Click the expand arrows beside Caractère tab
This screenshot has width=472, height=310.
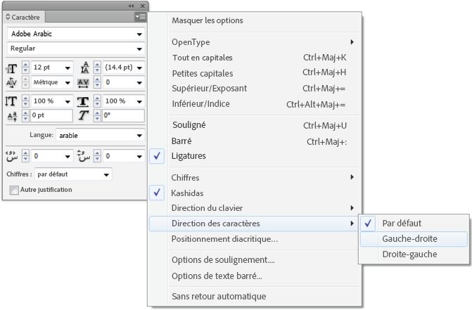coord(8,17)
